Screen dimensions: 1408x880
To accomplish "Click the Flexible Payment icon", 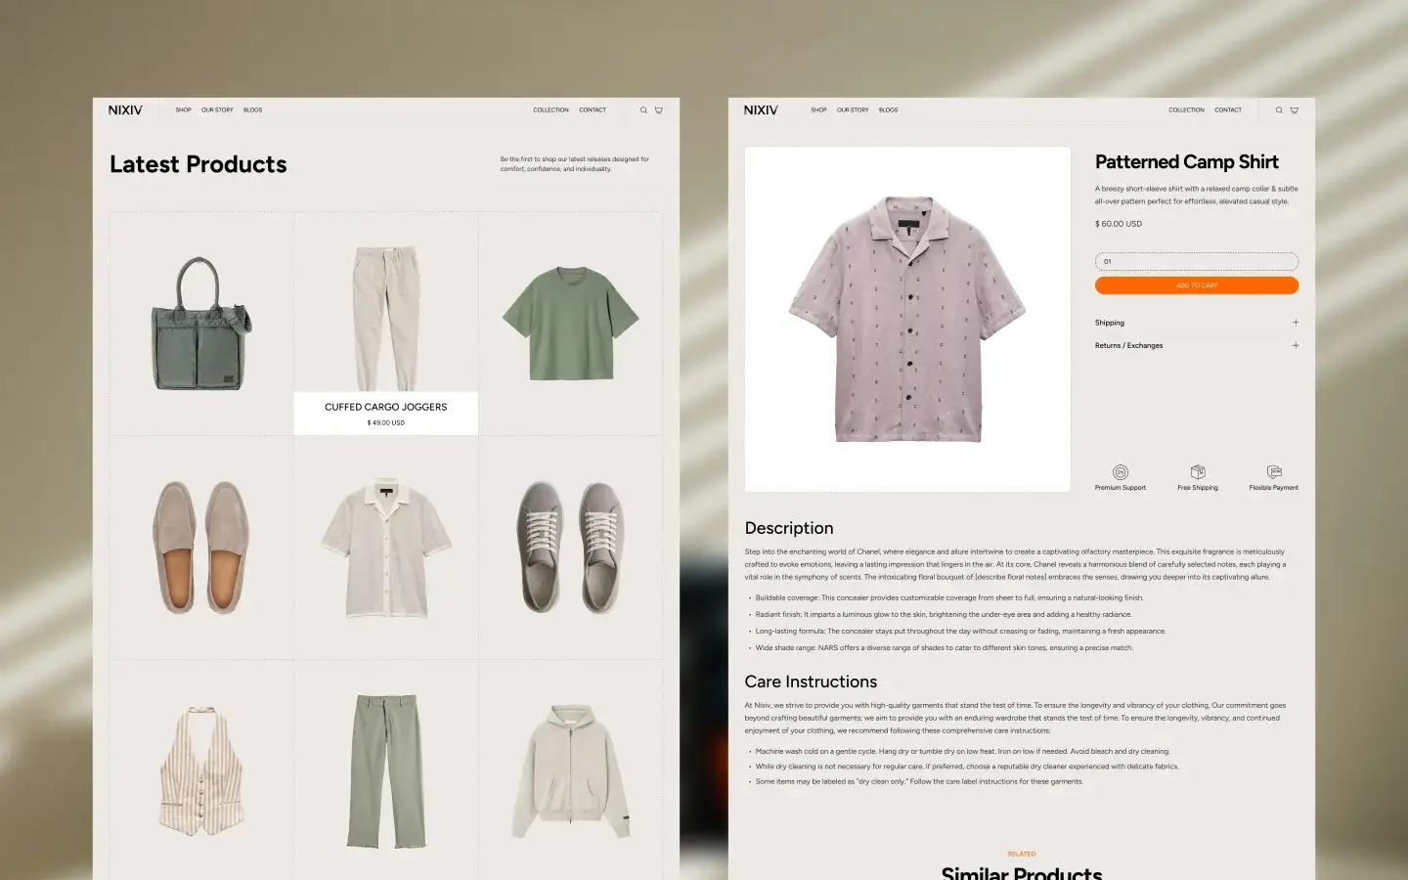I will 1274,472.
